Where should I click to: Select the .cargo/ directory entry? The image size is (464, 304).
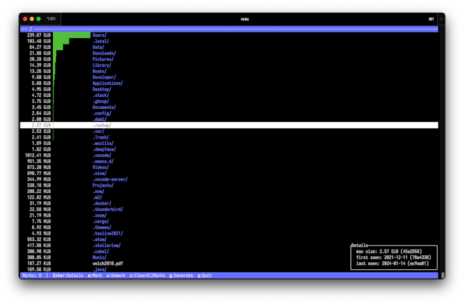point(100,222)
